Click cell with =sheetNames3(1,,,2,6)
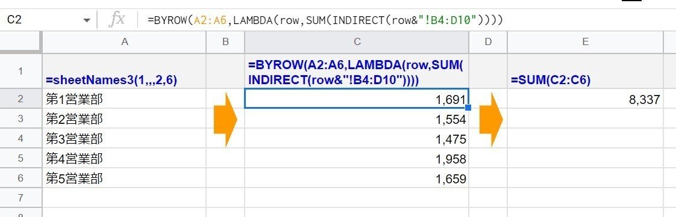Image resolution: width=676 pixels, height=217 pixels. click(x=124, y=71)
